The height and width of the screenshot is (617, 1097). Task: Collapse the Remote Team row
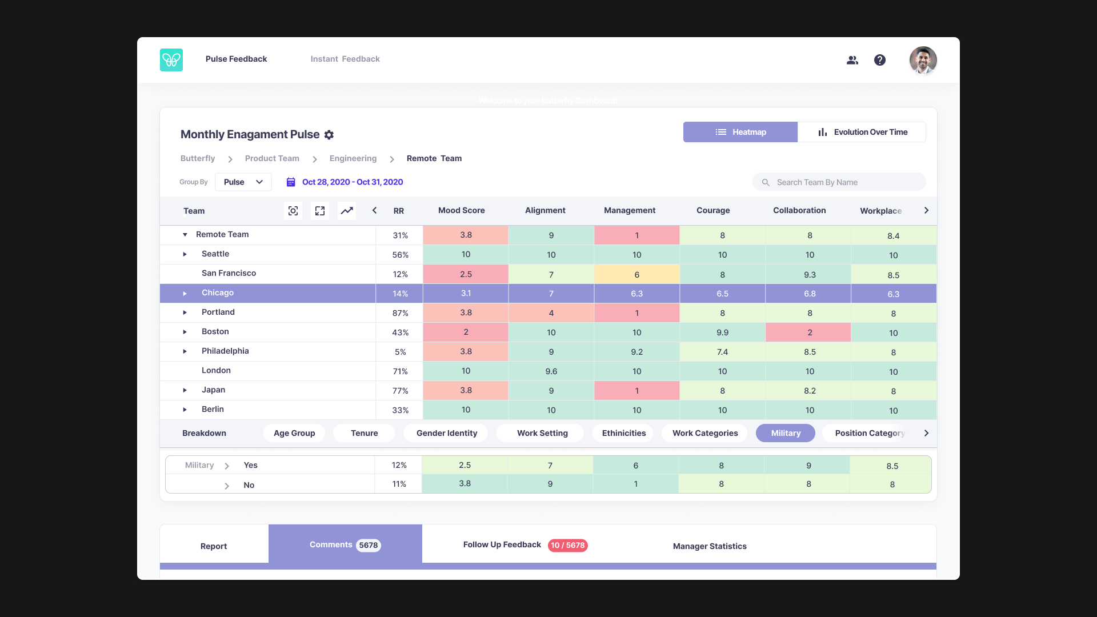[185, 235]
